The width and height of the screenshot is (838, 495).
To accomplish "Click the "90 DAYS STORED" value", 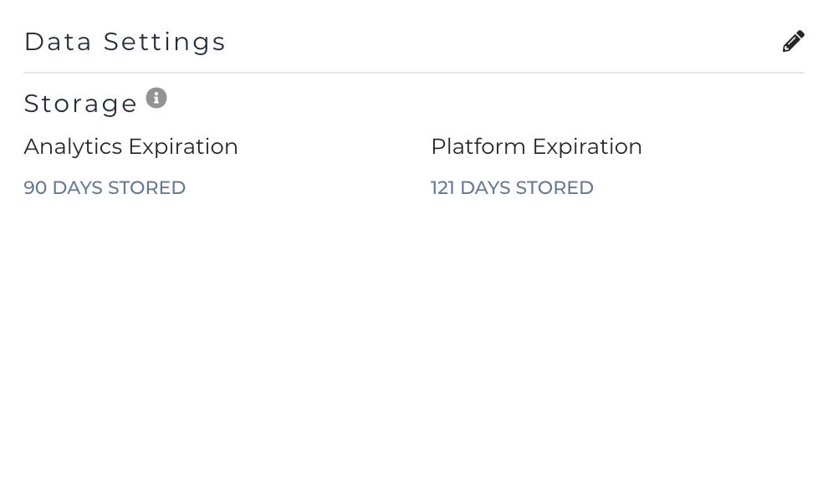I will 105,187.
